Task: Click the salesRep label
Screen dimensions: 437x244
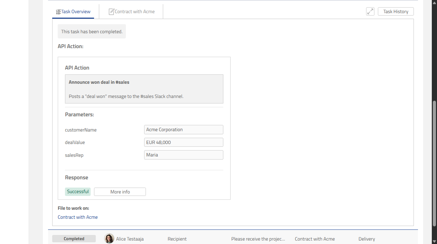Action: click(74, 155)
